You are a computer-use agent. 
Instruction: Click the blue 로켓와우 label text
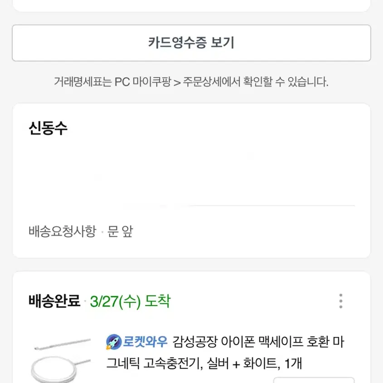(145, 341)
